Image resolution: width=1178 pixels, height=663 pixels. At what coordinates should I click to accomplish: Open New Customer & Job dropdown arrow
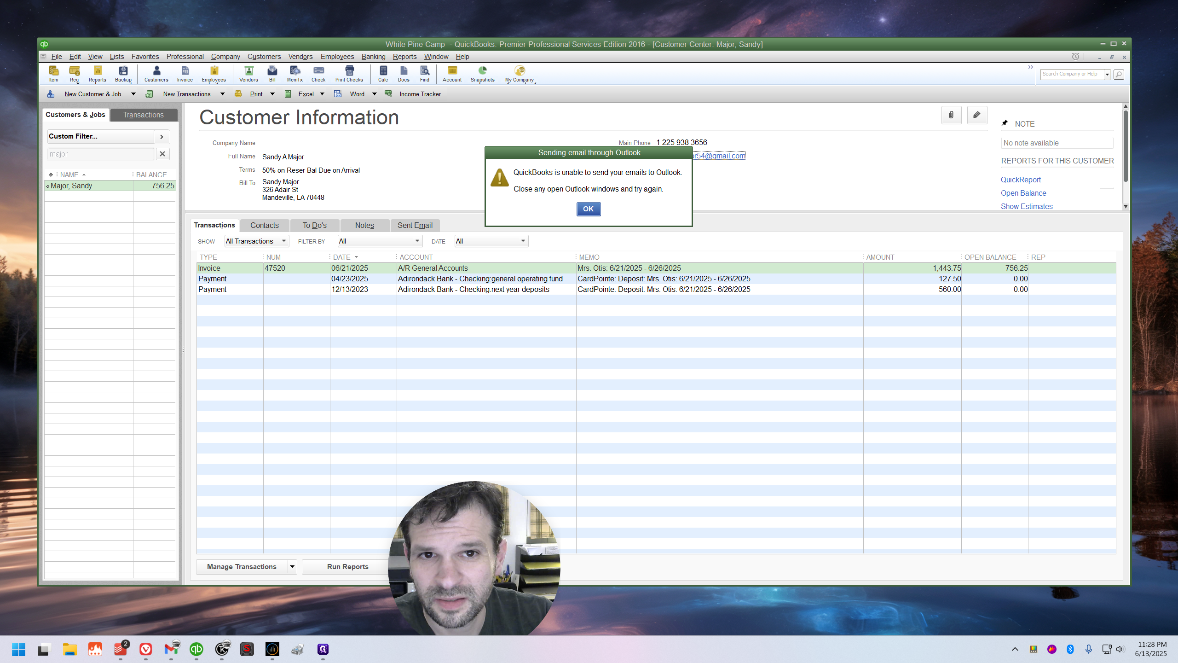click(x=133, y=94)
